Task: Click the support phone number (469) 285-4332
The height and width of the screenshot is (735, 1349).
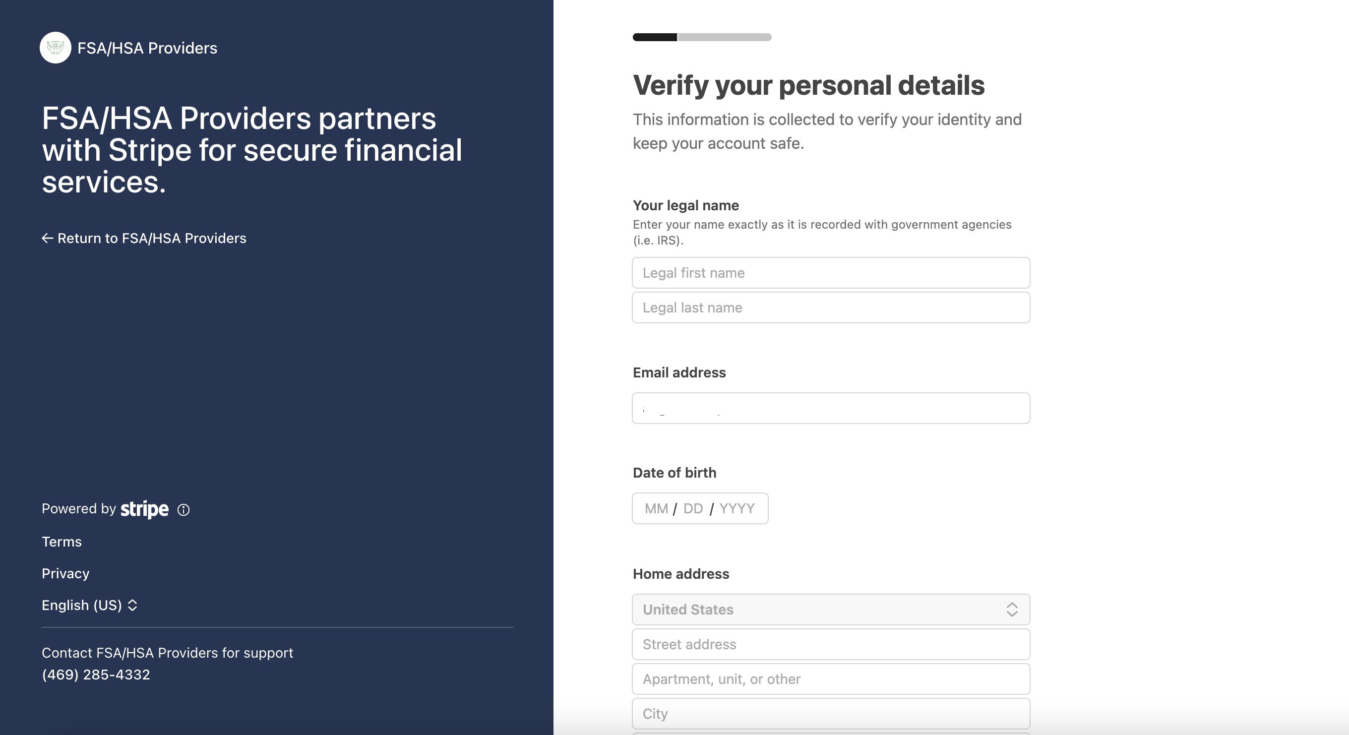Action: coord(96,675)
